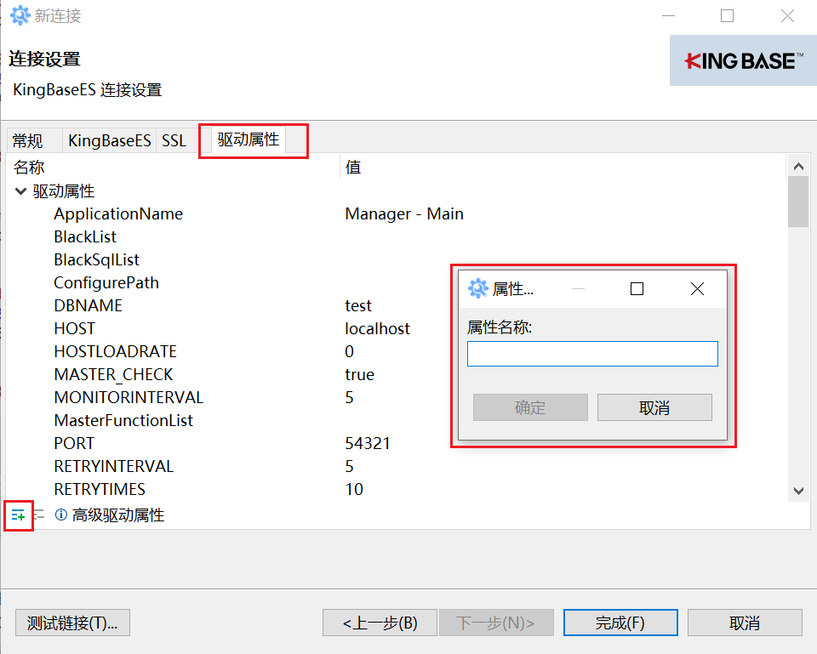Viewport: 817px width, 654px height.
Task: Click the 属性名称 input field
Action: point(592,354)
